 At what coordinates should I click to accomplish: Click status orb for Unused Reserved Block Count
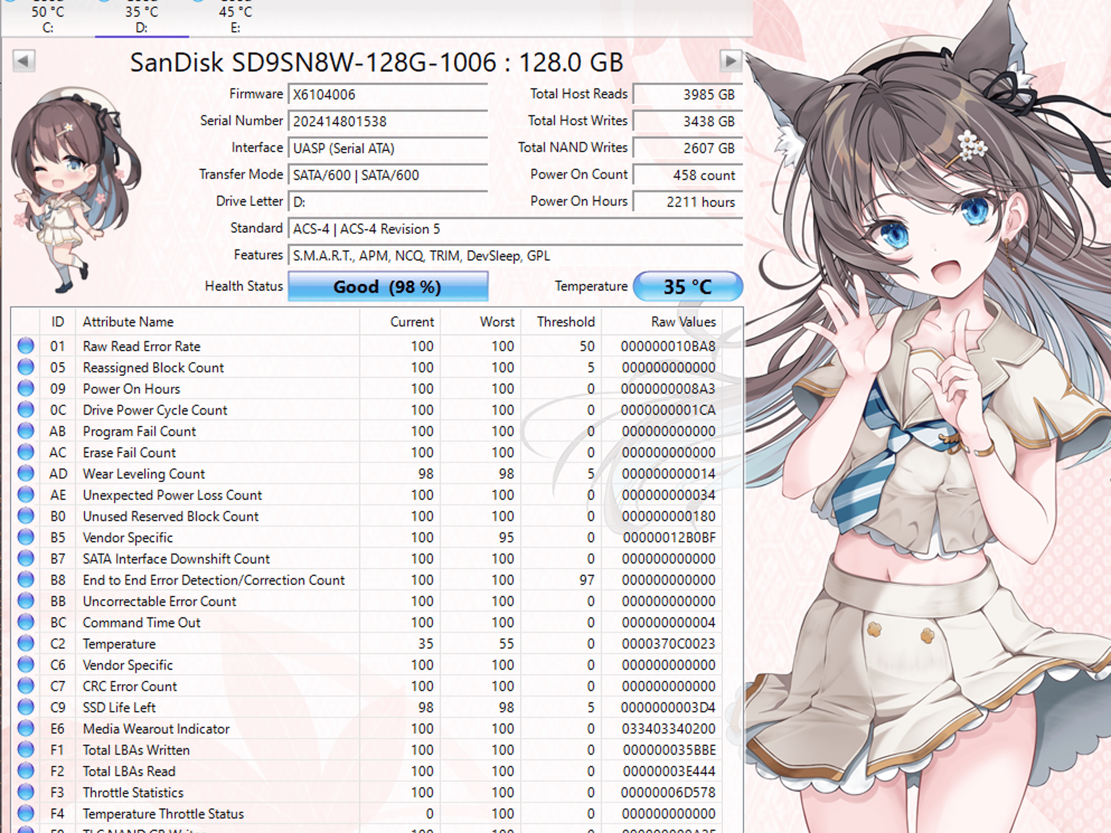click(x=25, y=516)
